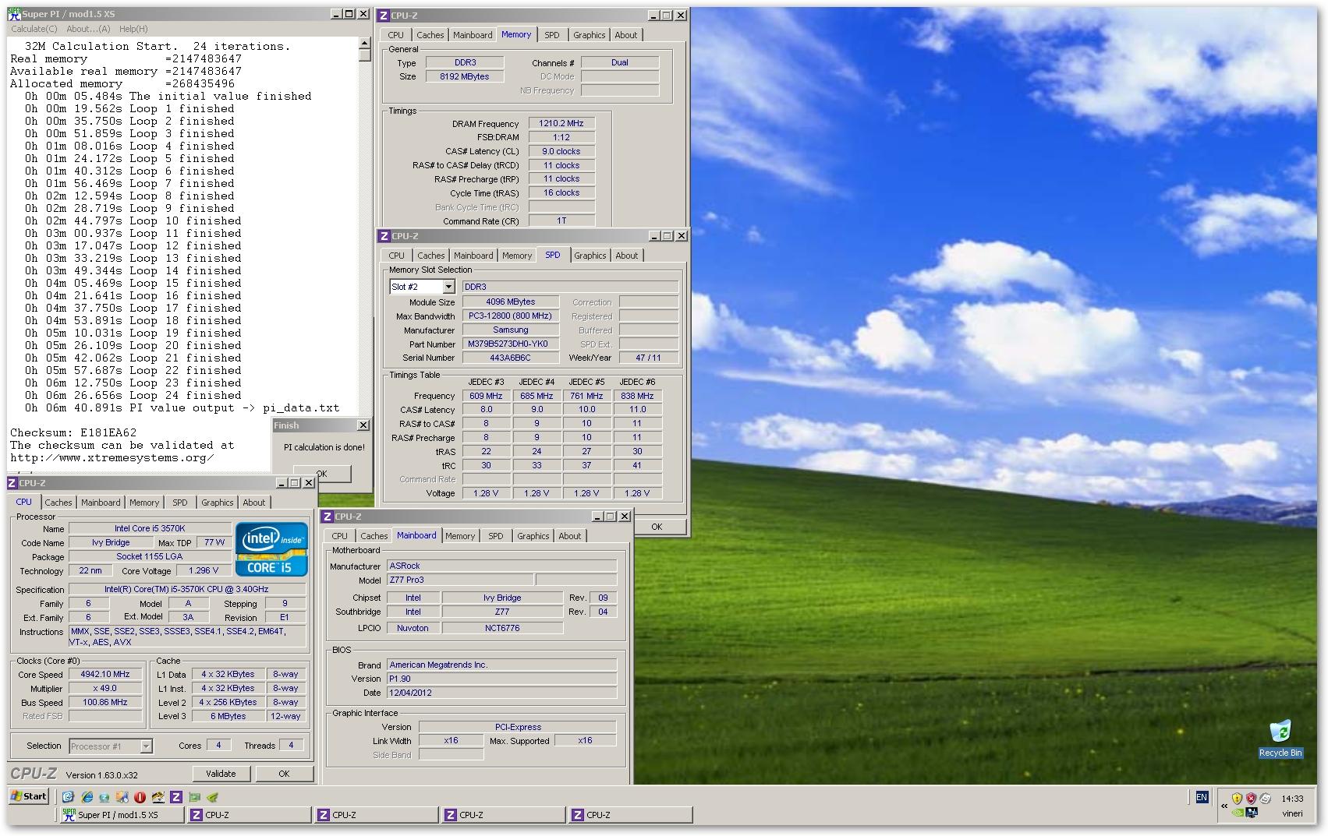Open the Recycle Bin desktop icon
Screen dimensions: 1328x836
tap(1280, 737)
